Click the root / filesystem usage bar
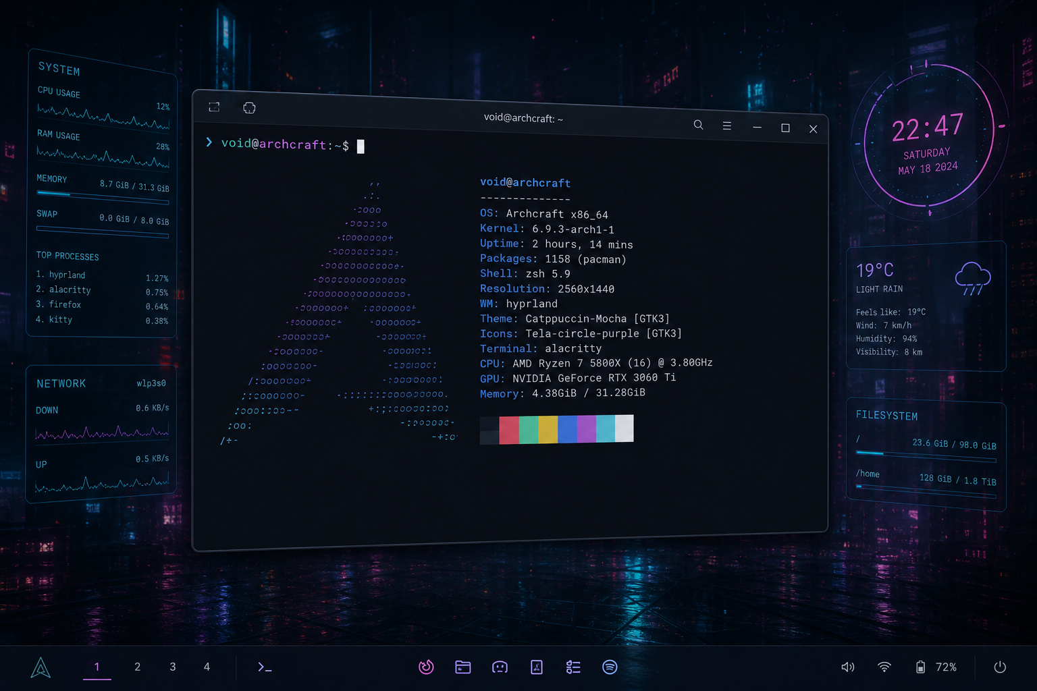 point(926,456)
